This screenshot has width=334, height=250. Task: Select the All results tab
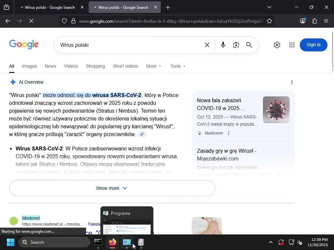12,66
